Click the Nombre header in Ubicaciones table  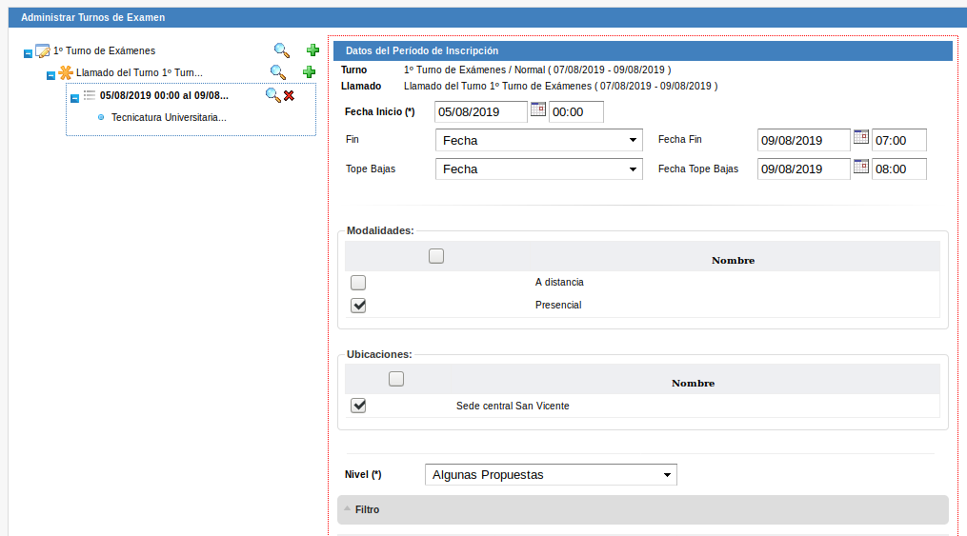(694, 384)
